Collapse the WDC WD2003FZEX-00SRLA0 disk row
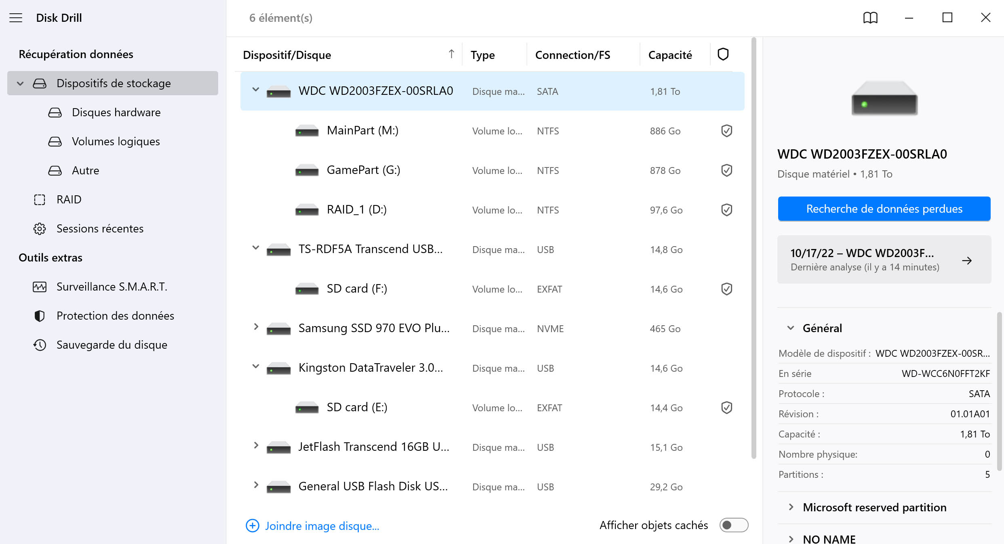The height and width of the screenshot is (544, 1004). (x=256, y=90)
